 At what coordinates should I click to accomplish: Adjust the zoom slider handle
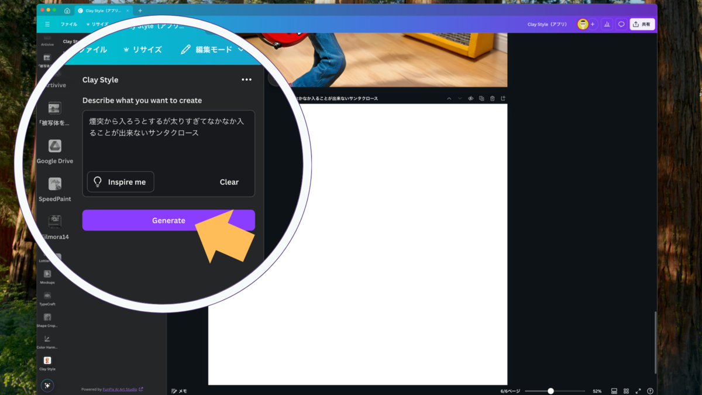pos(550,391)
